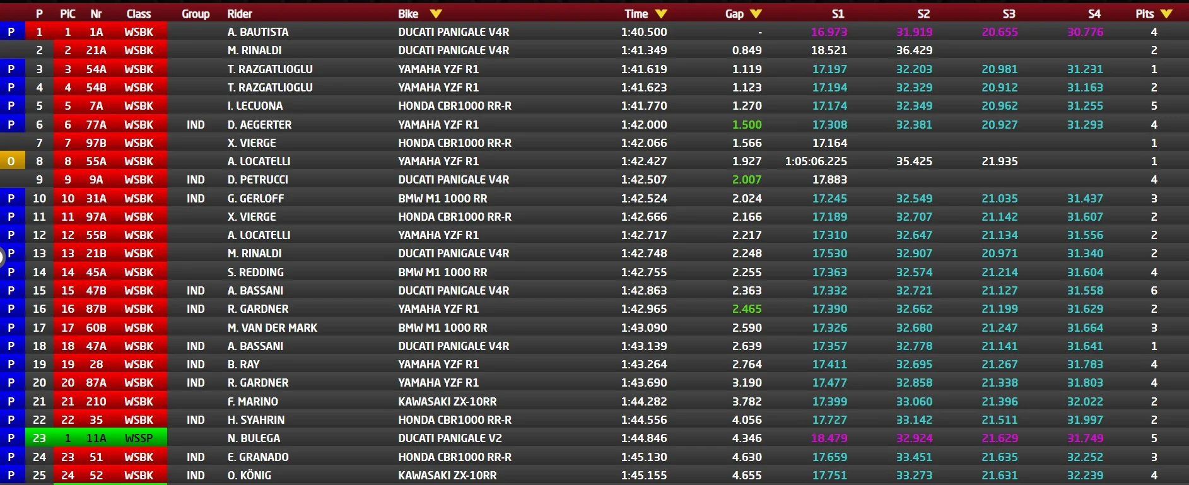Click the S3 sector column header
This screenshot has height=485, width=1189.
tap(1009, 14)
